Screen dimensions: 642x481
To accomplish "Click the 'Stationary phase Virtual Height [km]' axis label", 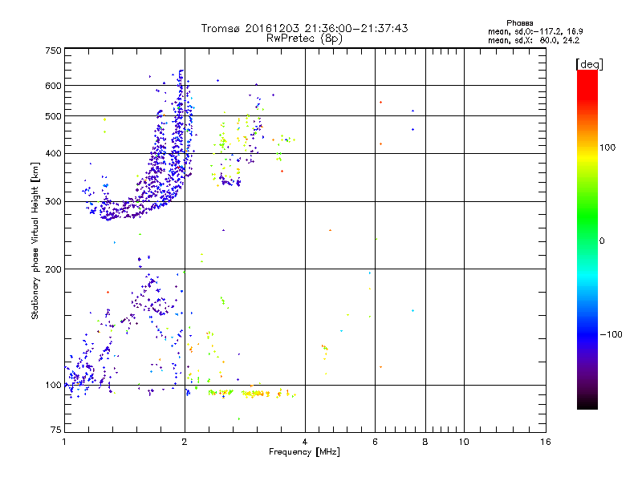I will tap(35, 241).
